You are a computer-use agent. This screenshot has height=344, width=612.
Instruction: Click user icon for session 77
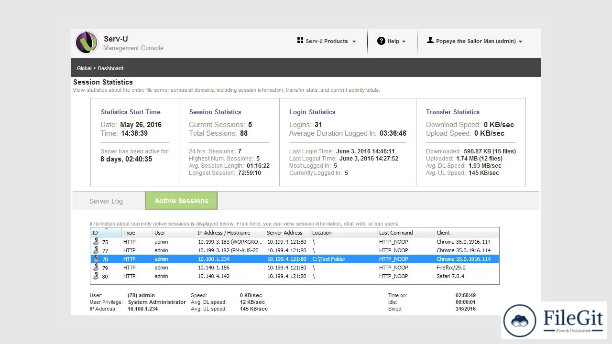pos(96,250)
